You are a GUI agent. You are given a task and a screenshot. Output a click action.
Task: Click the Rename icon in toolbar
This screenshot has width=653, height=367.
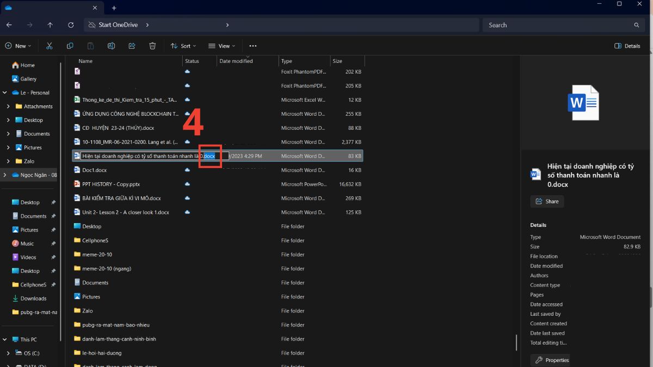[x=112, y=46]
